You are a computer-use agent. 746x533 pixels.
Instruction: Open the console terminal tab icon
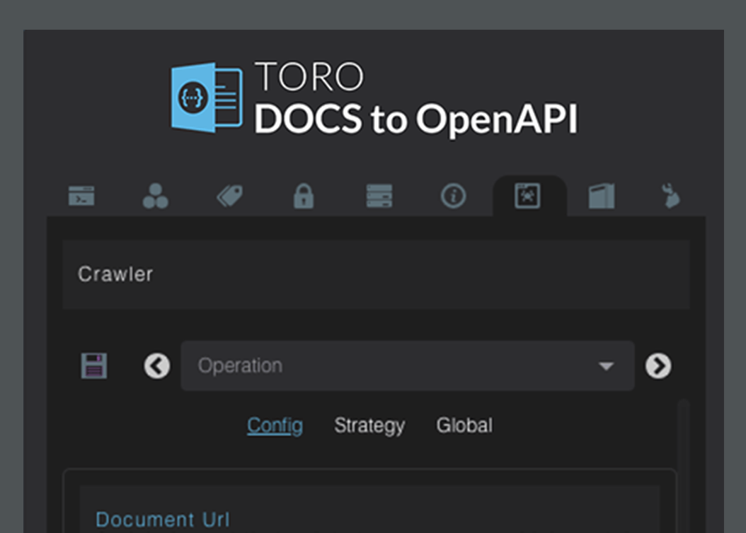(81, 196)
